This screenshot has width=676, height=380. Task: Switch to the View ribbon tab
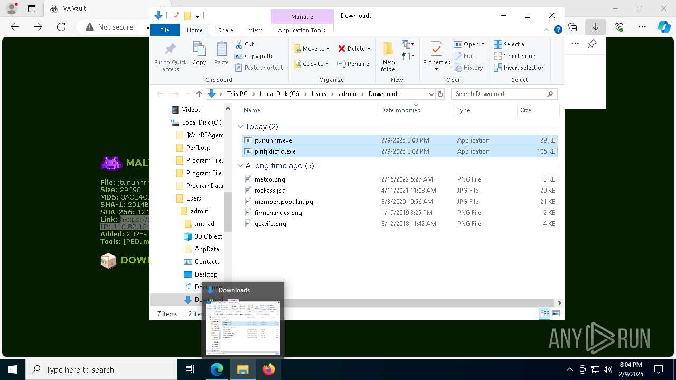tap(255, 30)
